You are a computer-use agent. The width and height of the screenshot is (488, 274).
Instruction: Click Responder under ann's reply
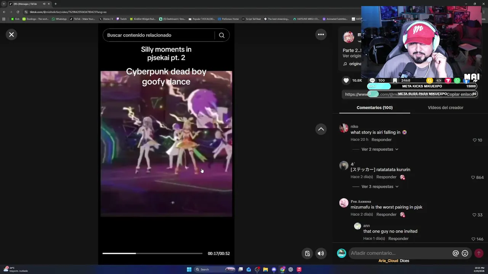pyautogui.click(x=398, y=239)
